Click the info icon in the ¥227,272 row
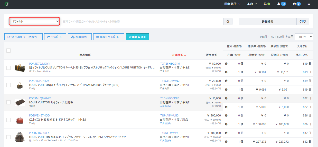This screenshot has height=147, width=318. coord(226,142)
